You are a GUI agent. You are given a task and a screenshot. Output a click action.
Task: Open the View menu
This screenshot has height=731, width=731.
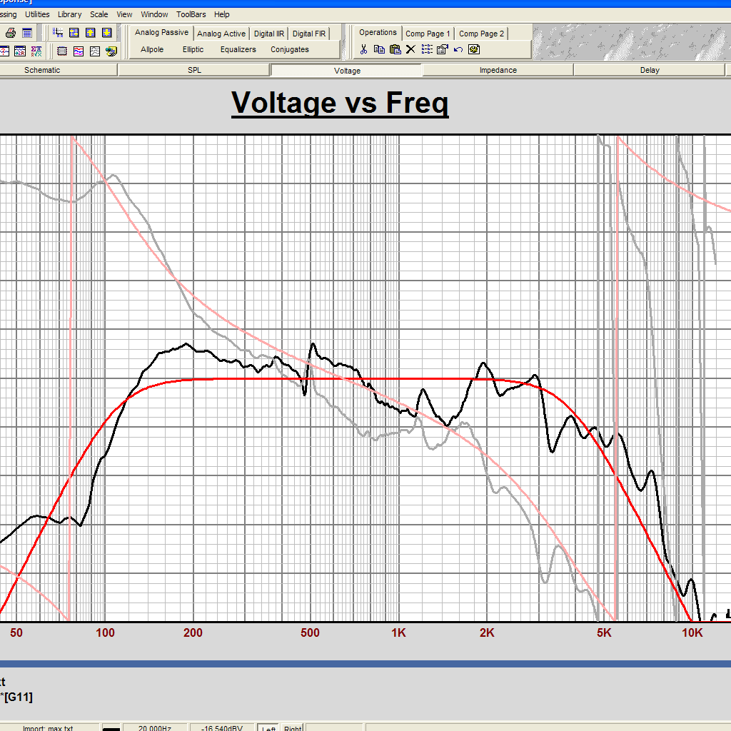coord(124,14)
